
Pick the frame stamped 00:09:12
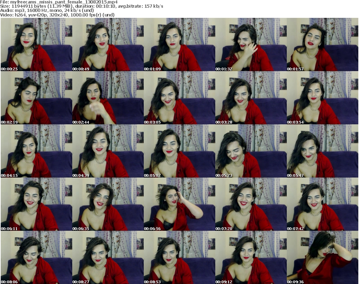(x=251, y=257)
